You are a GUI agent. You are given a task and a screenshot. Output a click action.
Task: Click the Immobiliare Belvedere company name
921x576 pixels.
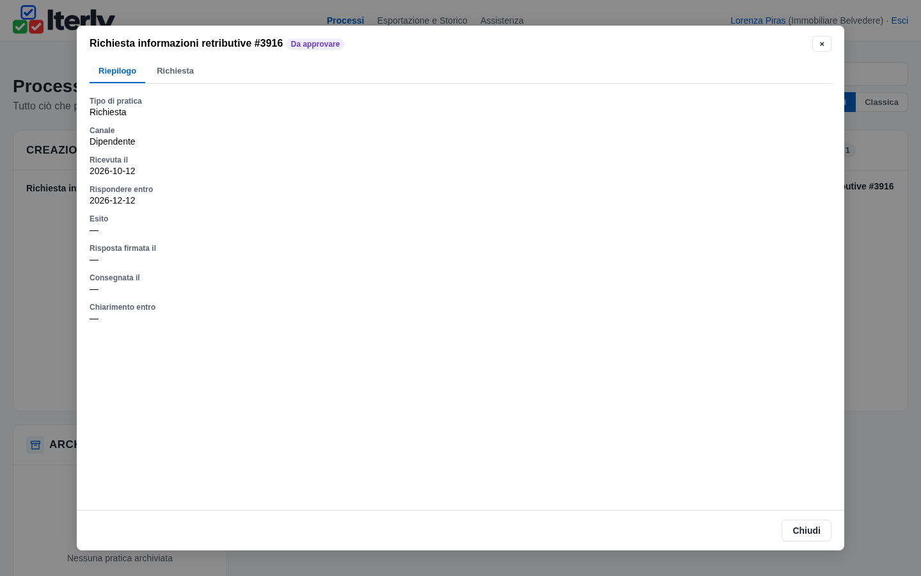[836, 20]
